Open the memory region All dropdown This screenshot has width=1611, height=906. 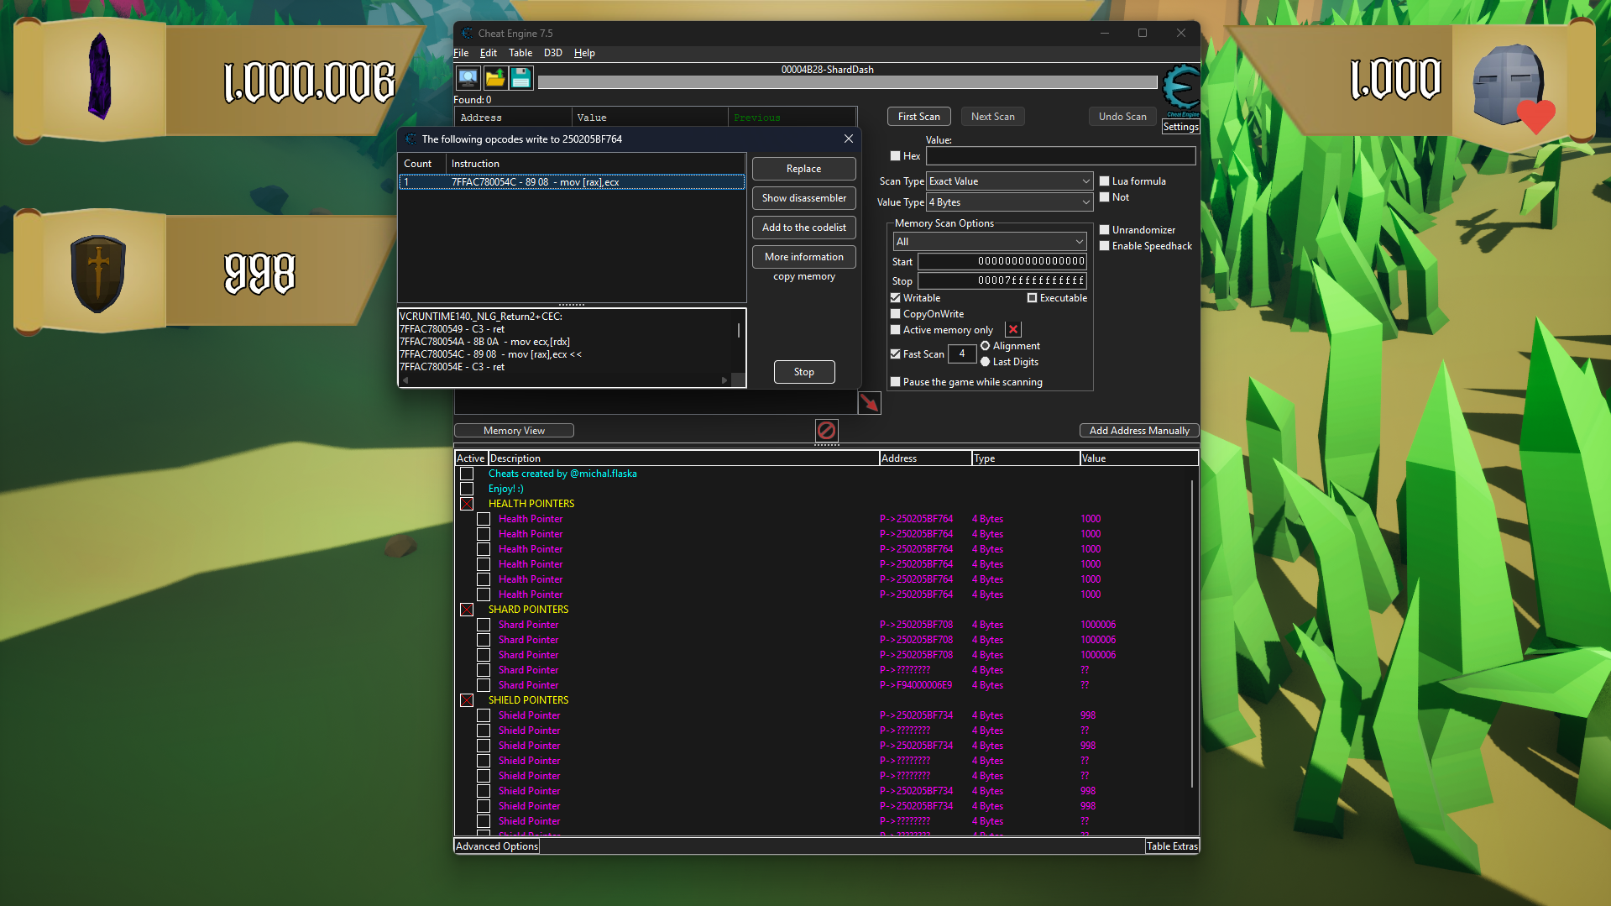[x=990, y=242]
